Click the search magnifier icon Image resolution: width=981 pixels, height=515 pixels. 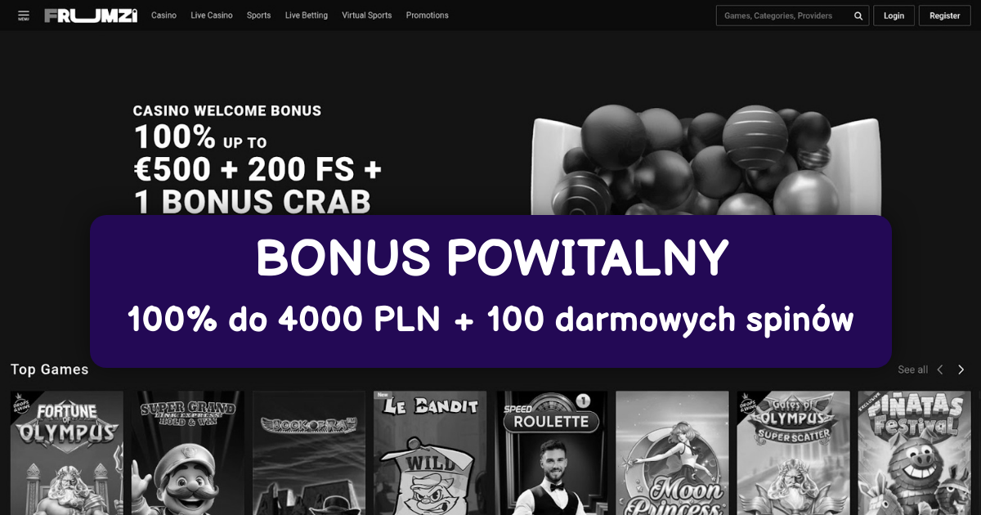tap(858, 16)
